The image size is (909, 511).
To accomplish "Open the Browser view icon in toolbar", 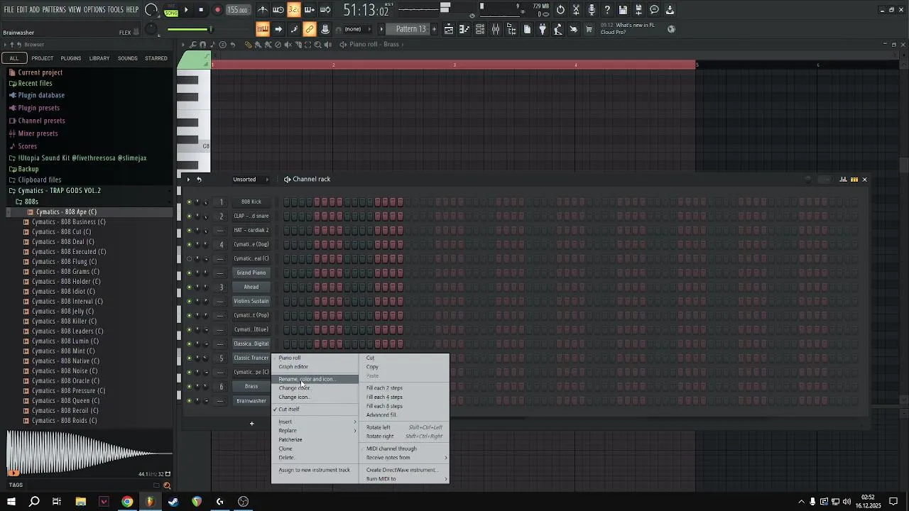I will click(x=511, y=29).
